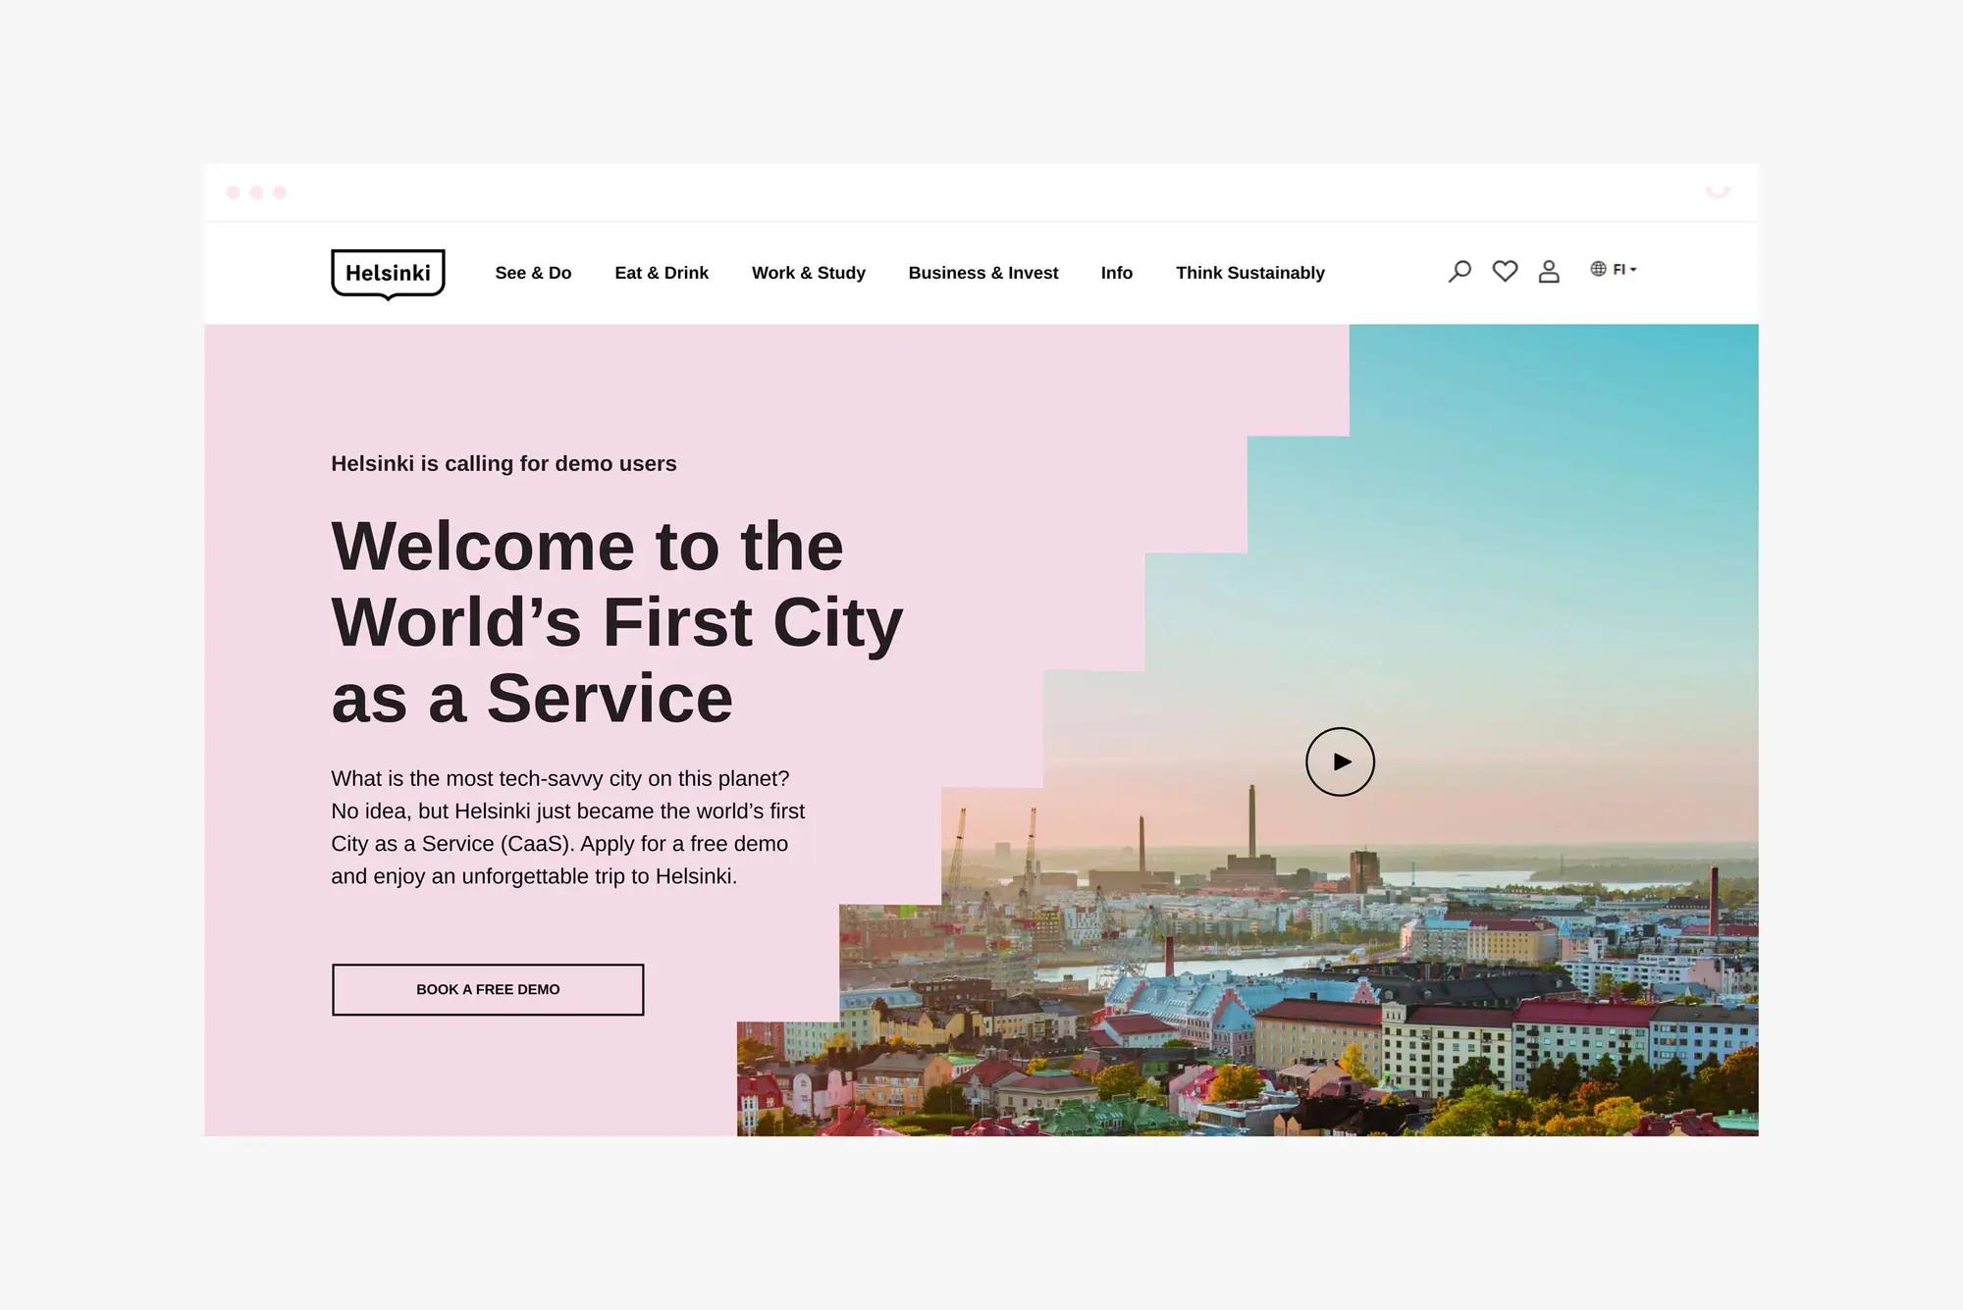Click the third pink window dot
The width and height of the screenshot is (1963, 1310).
tap(280, 192)
